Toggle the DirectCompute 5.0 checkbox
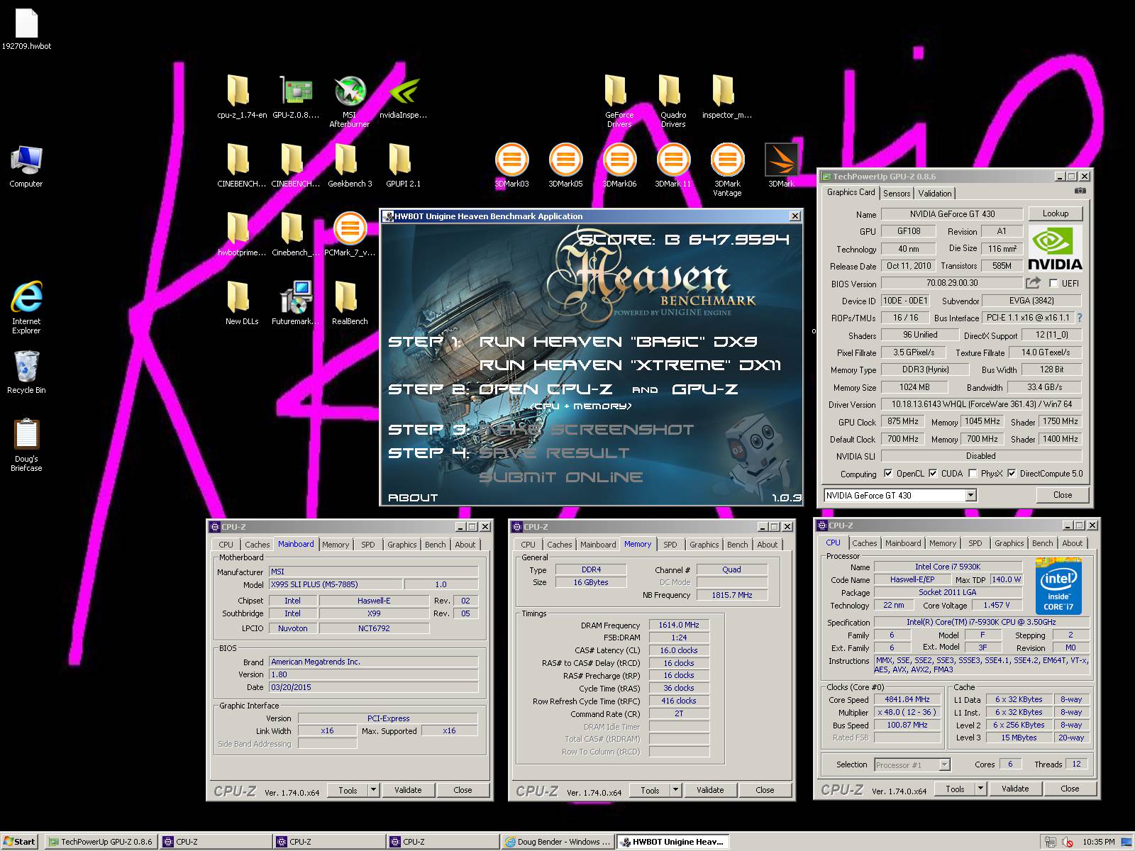Screen dimensions: 1135x851 pos(1012,473)
